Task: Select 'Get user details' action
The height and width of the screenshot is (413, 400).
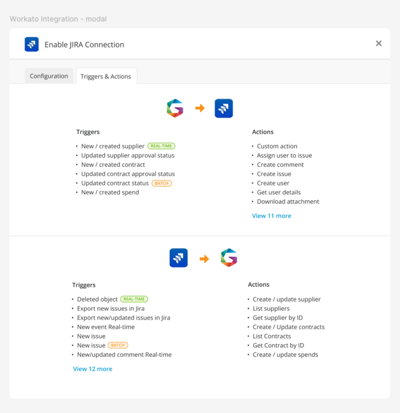Action: [x=279, y=193]
